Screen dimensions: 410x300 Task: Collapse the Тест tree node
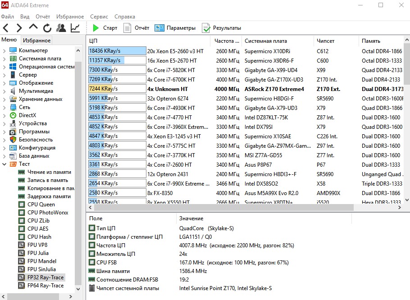pyautogui.click(x=4, y=164)
